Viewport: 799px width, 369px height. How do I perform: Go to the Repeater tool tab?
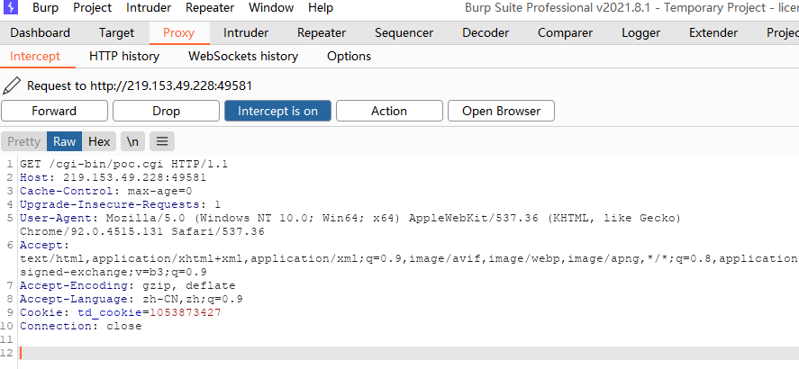pos(322,33)
